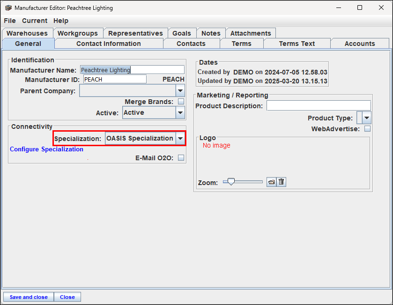Enable the E-Mail O2O checkbox
This screenshot has height=305, width=393.
click(x=181, y=158)
